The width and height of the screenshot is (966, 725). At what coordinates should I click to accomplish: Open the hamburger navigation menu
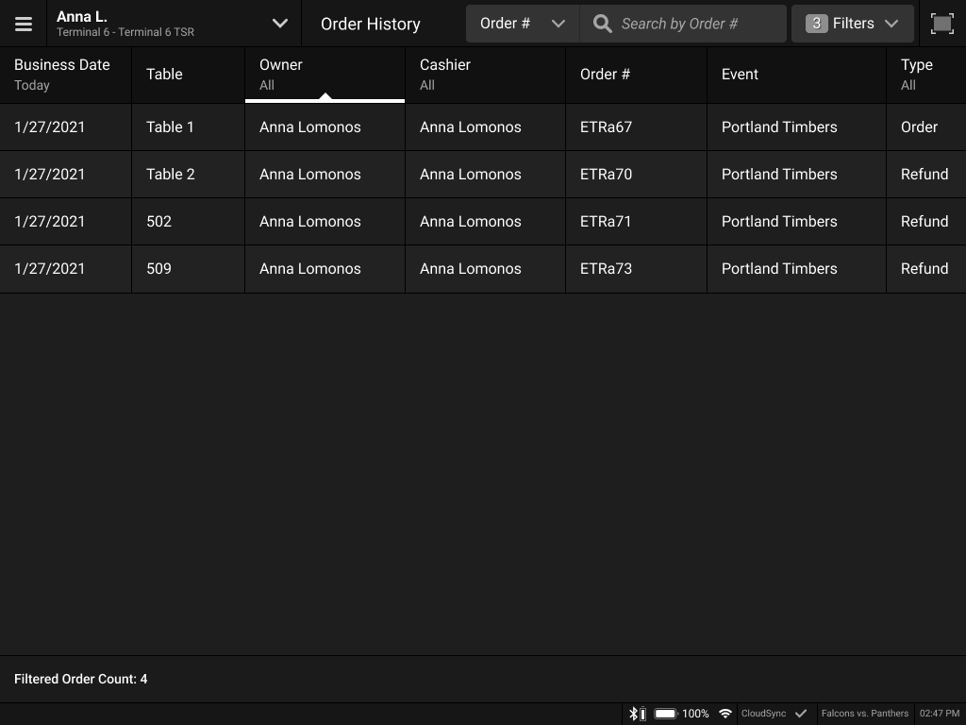(x=24, y=24)
